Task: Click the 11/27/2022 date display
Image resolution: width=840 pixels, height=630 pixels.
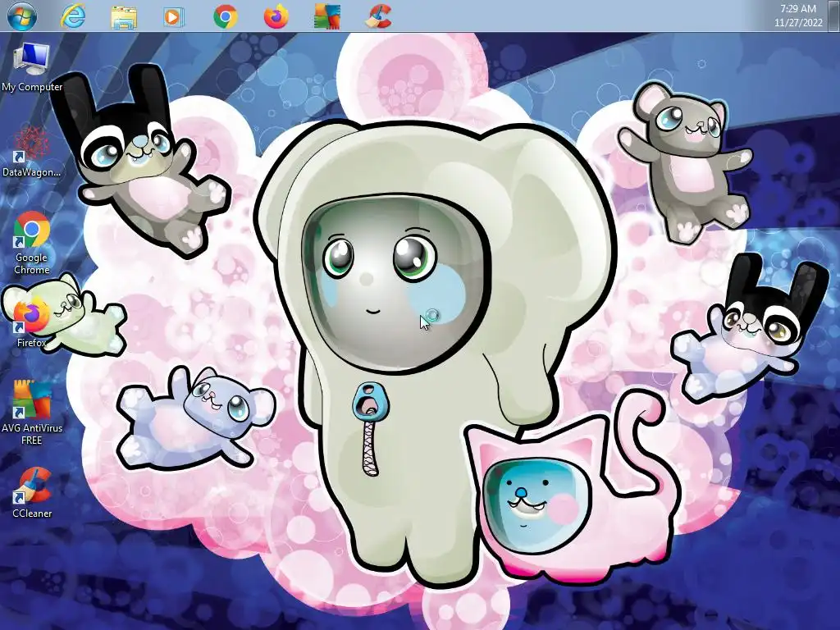Action: 798,23
